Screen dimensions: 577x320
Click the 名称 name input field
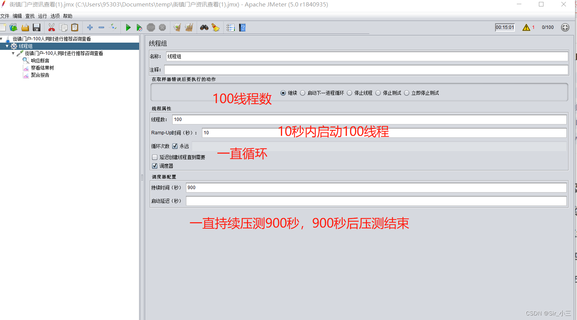point(367,56)
